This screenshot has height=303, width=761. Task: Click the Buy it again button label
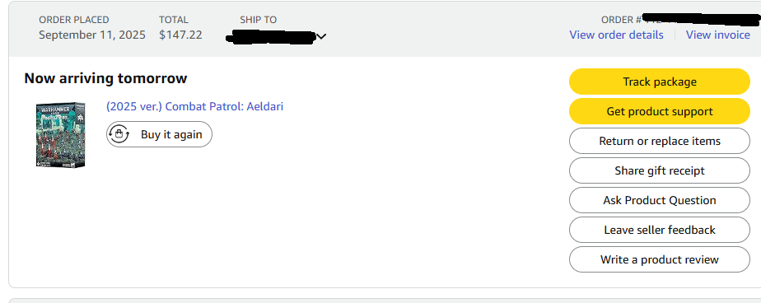click(171, 134)
